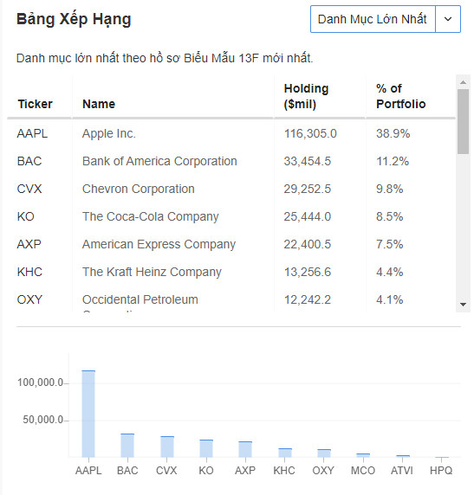Viewport: 474px width, 495px height.
Task: Click holding value 25,444.0
Action: [x=308, y=216]
